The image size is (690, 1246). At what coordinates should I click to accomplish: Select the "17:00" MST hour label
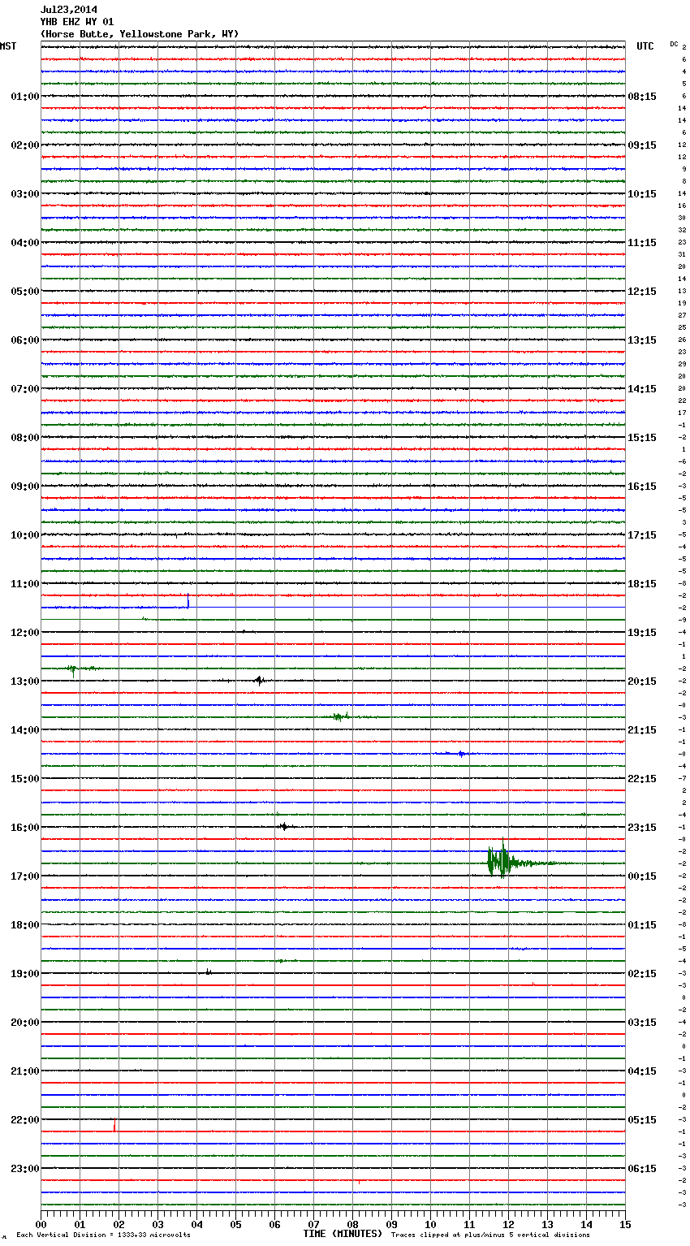pyautogui.click(x=25, y=876)
